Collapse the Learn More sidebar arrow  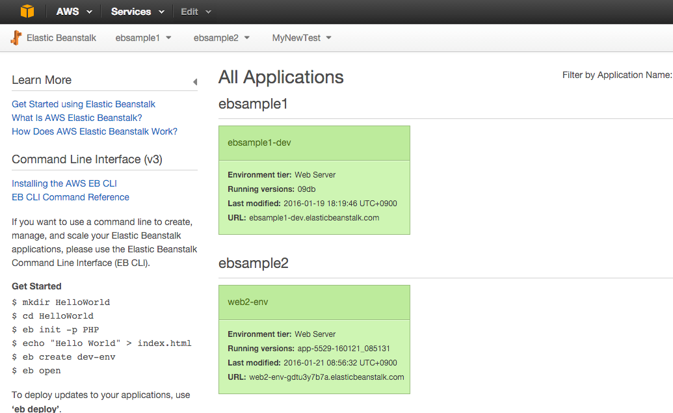pyautogui.click(x=194, y=82)
